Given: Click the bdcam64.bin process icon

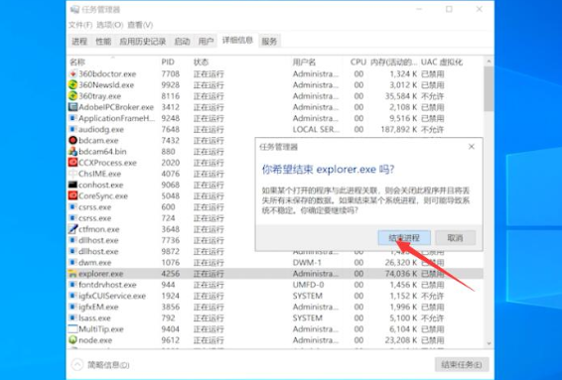Looking at the screenshot, I should click(x=72, y=152).
